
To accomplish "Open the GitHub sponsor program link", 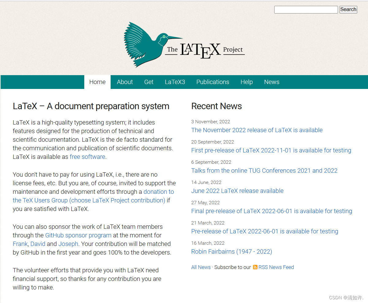I will pyautogui.click(x=78, y=235).
